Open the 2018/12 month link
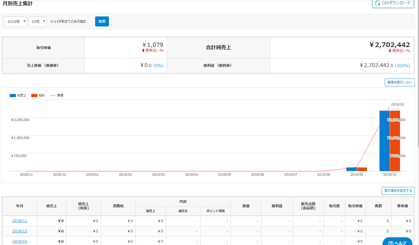 tap(20, 231)
